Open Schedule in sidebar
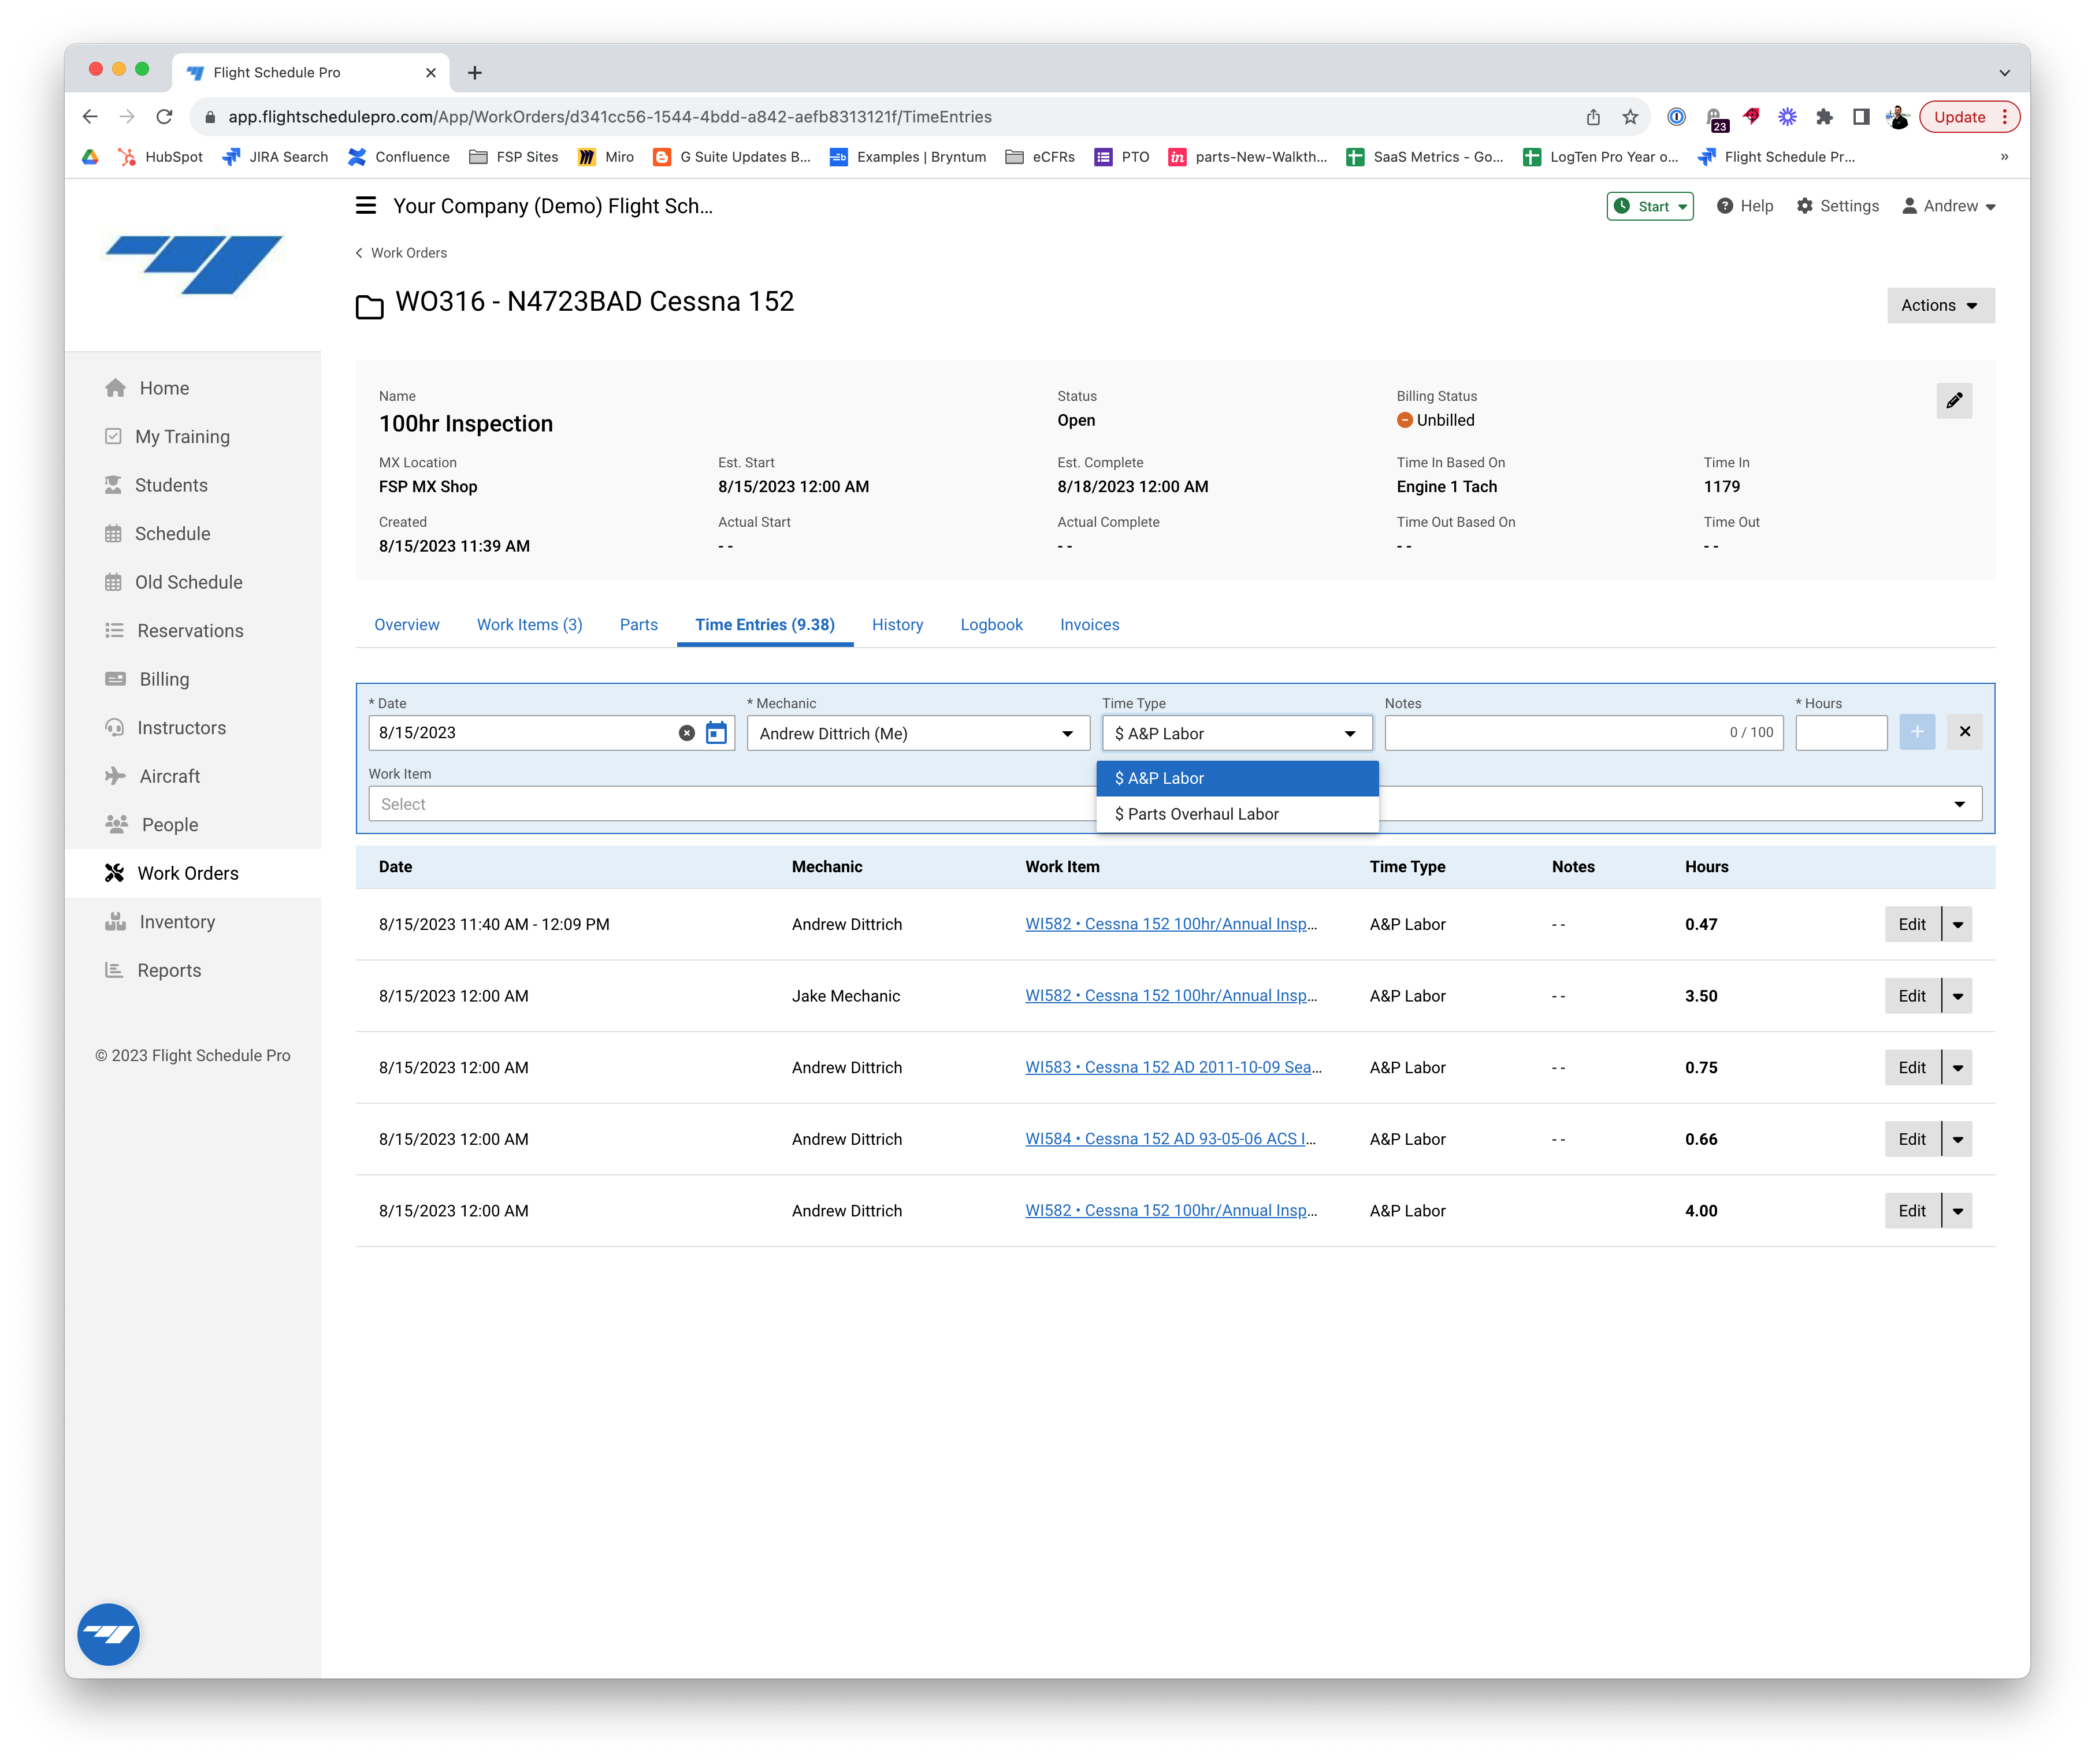 [x=158, y=533]
